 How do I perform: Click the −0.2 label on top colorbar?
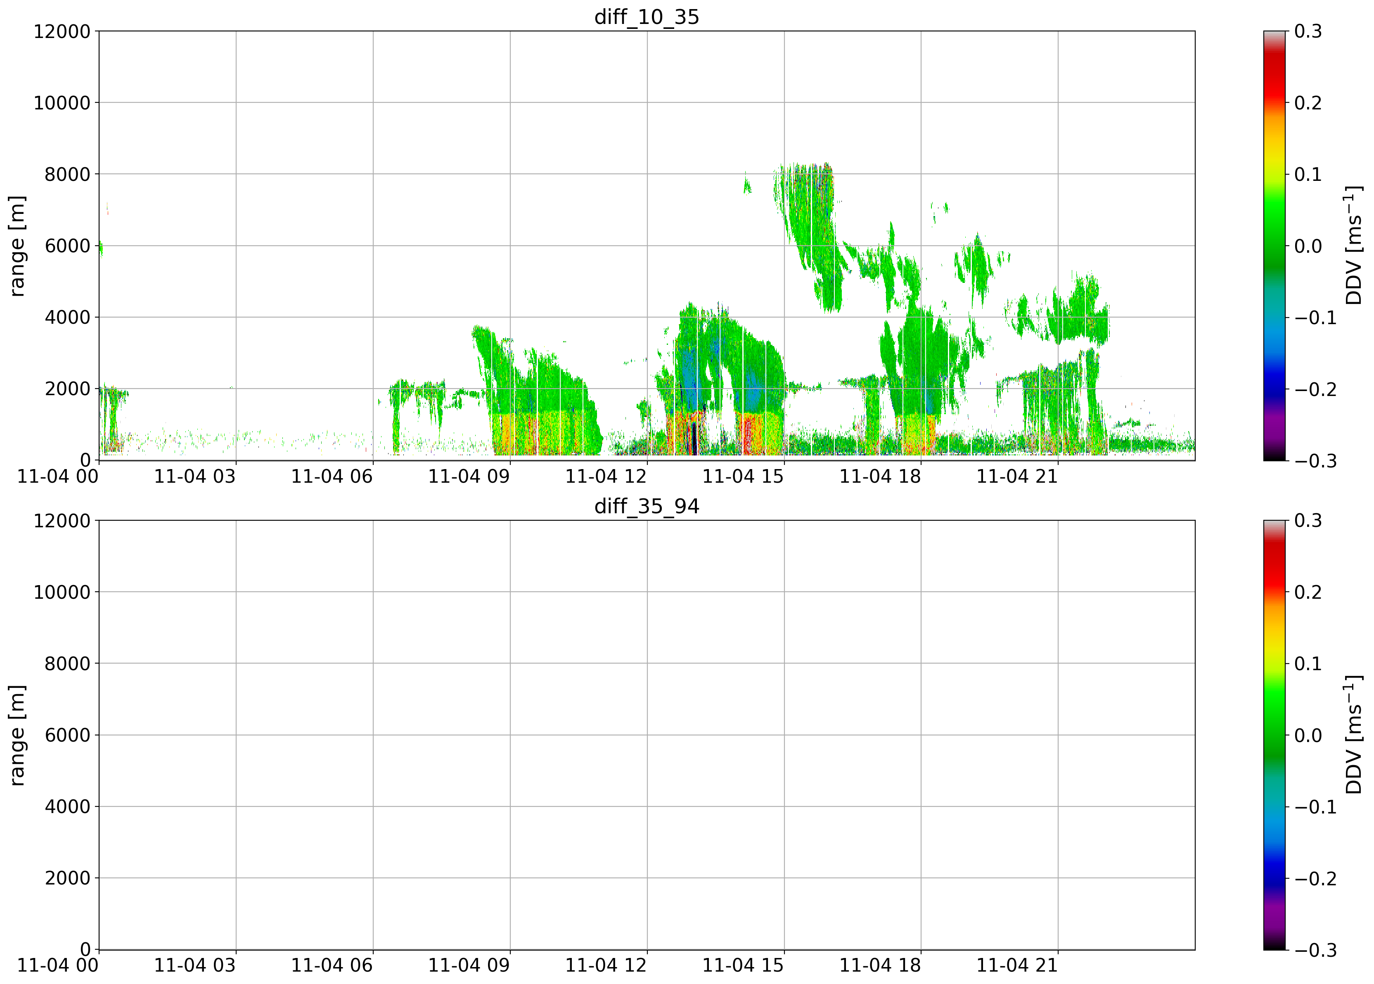(x=1316, y=389)
